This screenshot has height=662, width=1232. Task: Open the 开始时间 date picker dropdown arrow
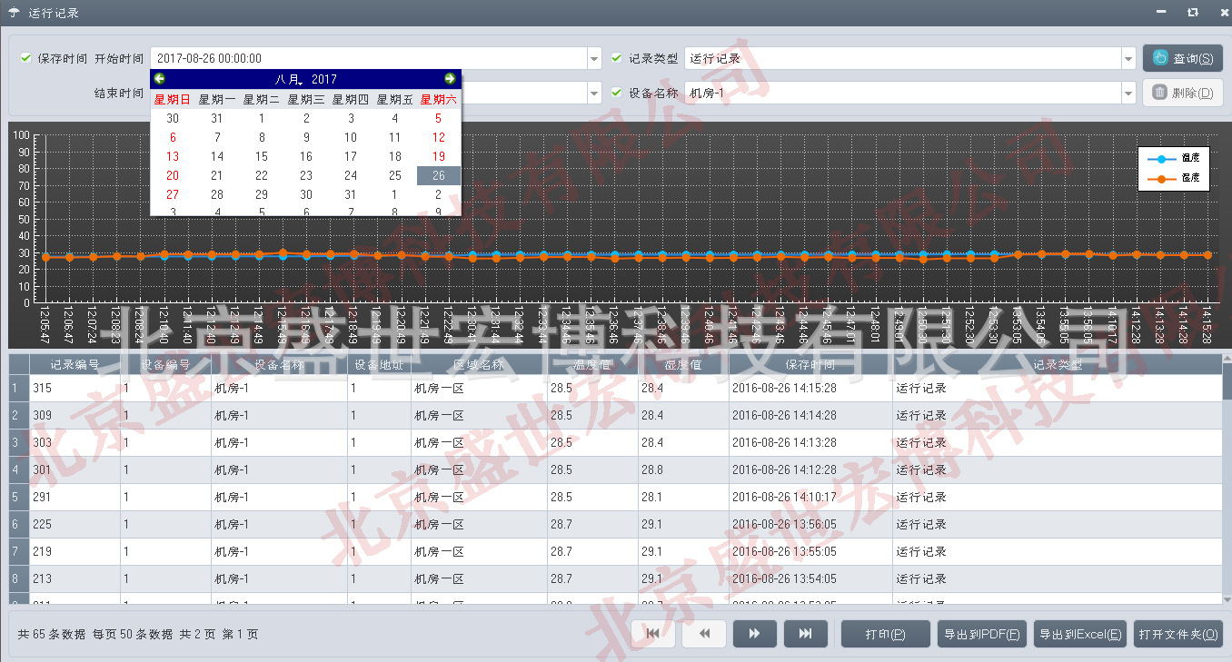(594, 58)
